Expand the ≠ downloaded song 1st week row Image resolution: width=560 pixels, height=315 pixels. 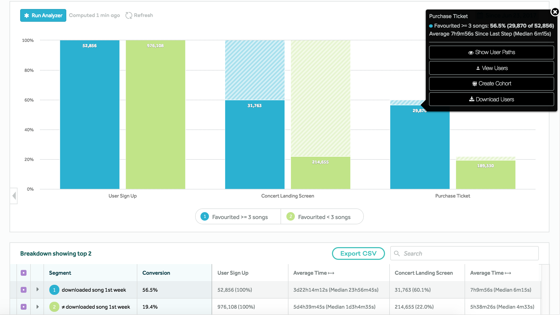point(37,307)
